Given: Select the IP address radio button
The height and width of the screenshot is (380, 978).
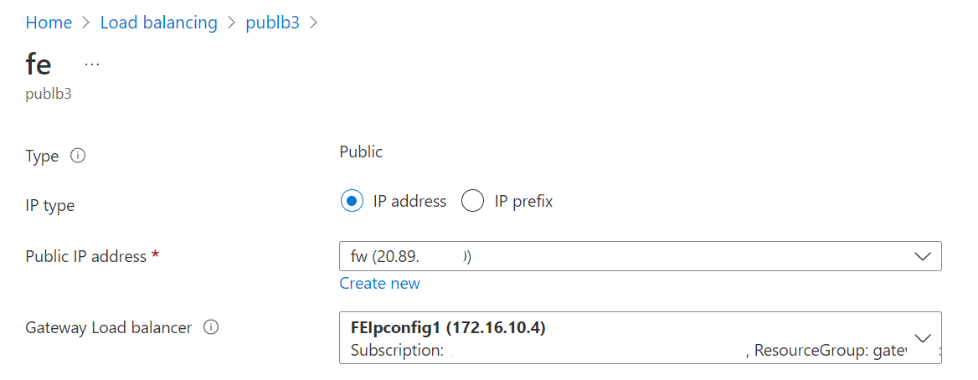Looking at the screenshot, I should (353, 202).
